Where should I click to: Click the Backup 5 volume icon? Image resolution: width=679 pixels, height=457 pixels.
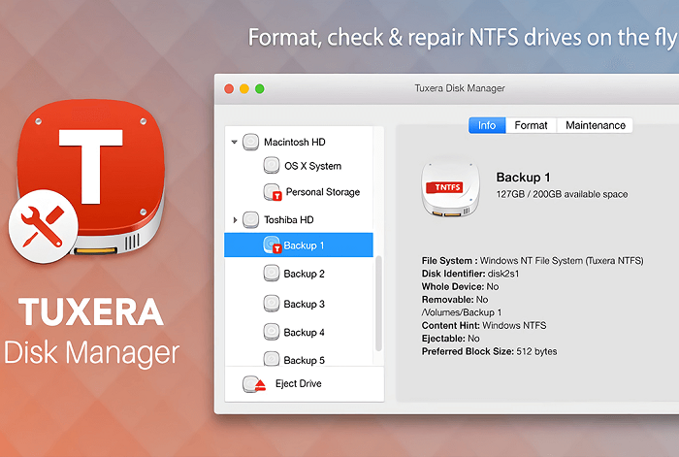pos(272,359)
